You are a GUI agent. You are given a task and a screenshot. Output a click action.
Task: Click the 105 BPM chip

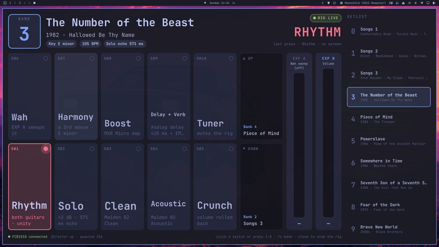(x=90, y=44)
